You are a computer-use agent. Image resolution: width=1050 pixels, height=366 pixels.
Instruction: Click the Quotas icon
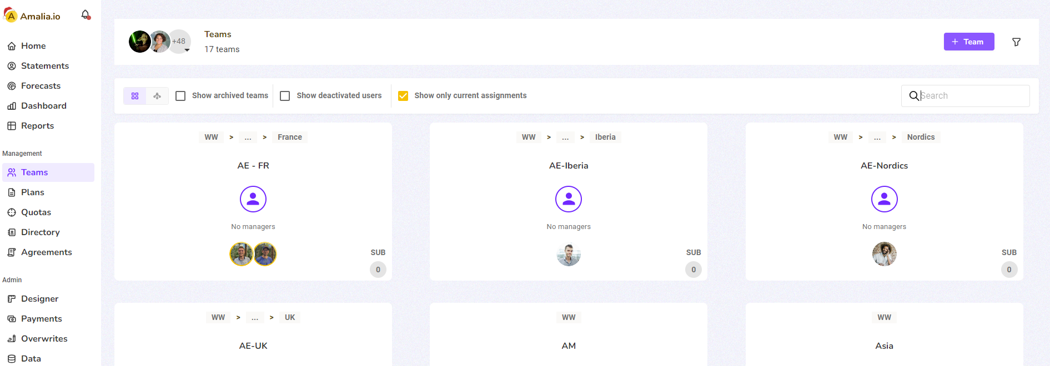pos(12,212)
